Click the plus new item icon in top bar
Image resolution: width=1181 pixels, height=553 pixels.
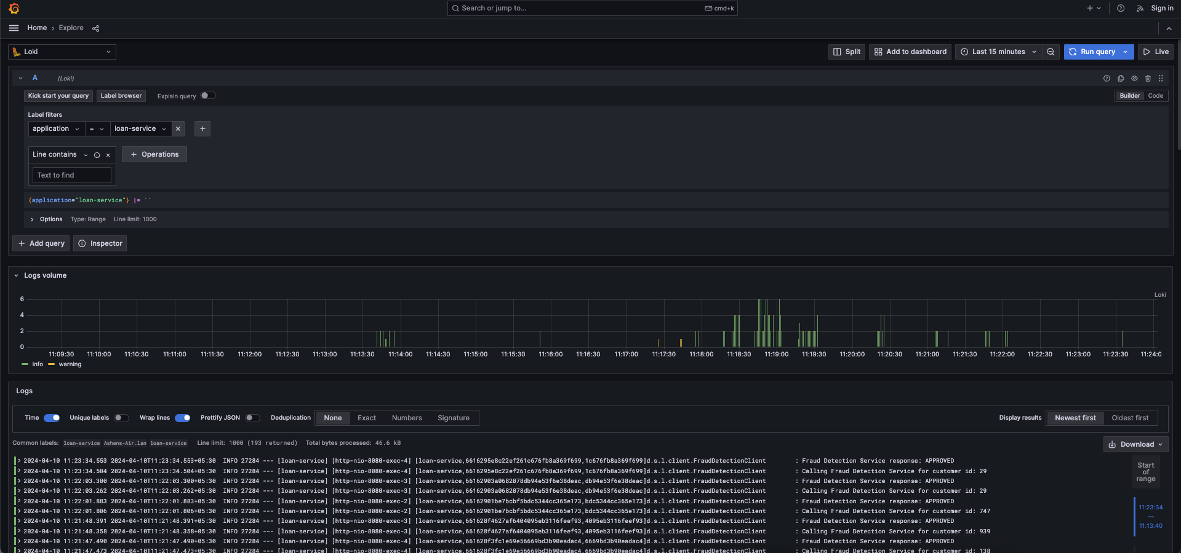pyautogui.click(x=1094, y=8)
